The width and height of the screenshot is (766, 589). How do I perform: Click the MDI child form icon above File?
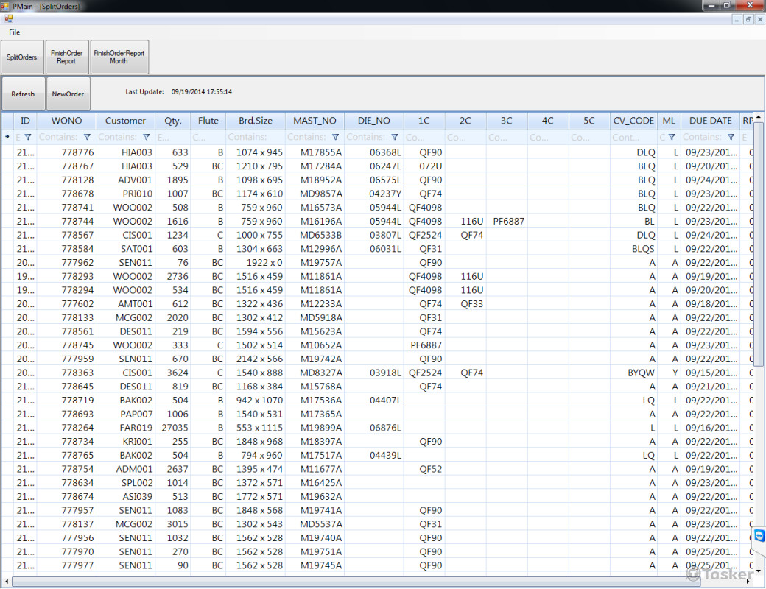click(9, 19)
